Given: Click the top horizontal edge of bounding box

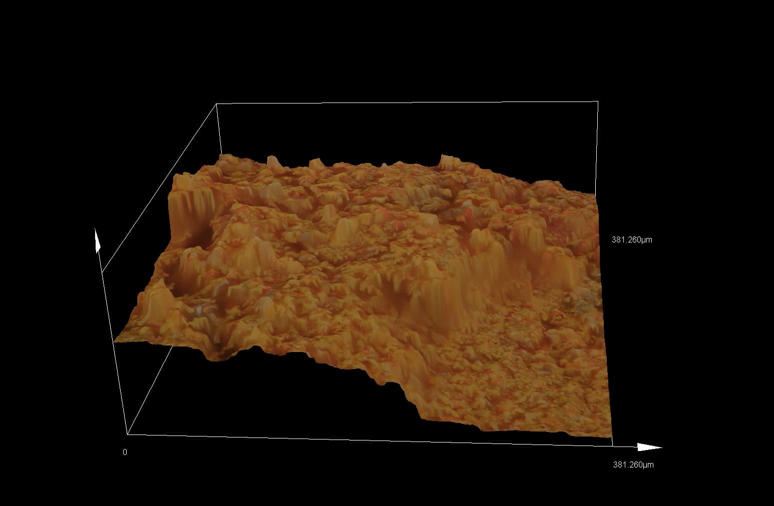Looking at the screenshot, I should pyautogui.click(x=406, y=102).
